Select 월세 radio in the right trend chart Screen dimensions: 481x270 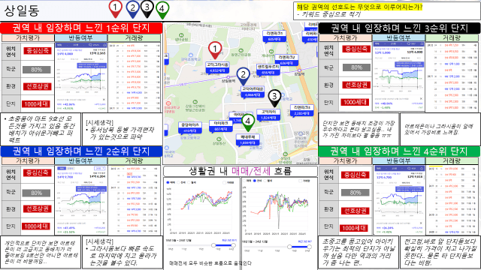pyautogui.click(x=266, y=181)
